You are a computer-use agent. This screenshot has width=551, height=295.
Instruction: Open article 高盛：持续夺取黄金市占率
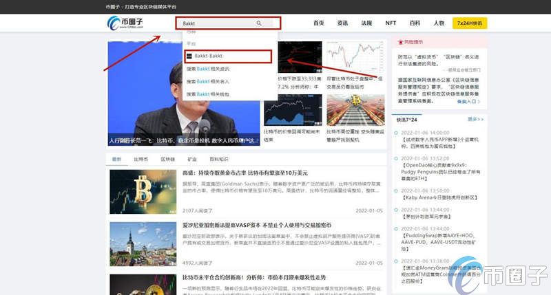(245, 173)
